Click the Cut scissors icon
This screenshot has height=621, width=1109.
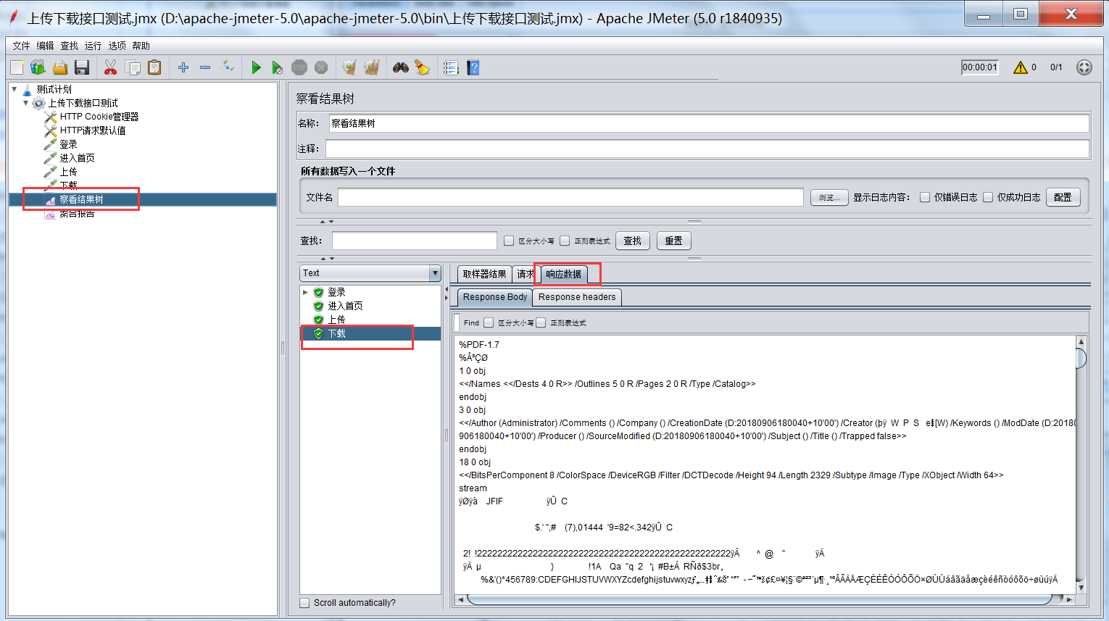click(x=110, y=67)
